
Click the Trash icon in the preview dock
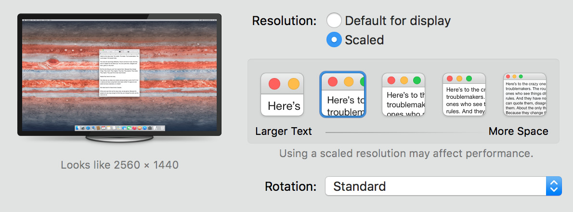point(162,128)
